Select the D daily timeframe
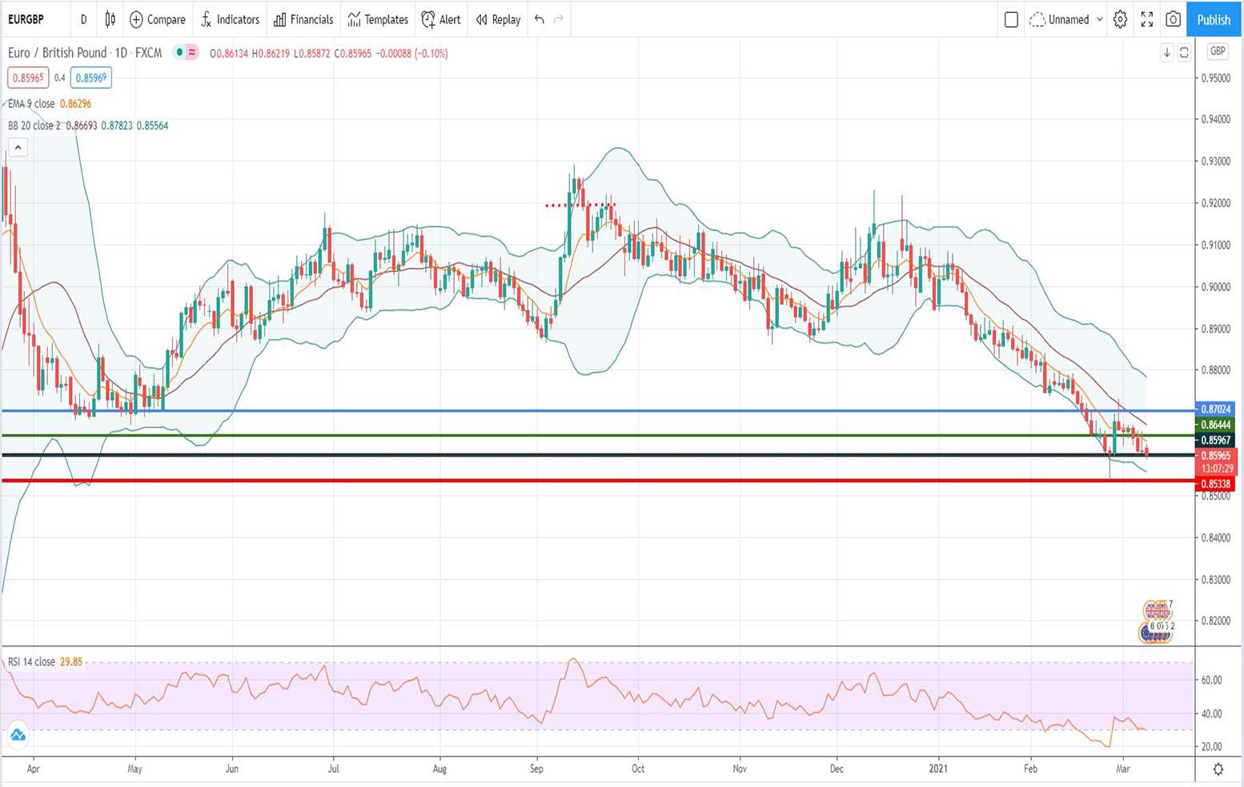Screen dimensions: 1244x787 tap(83, 20)
